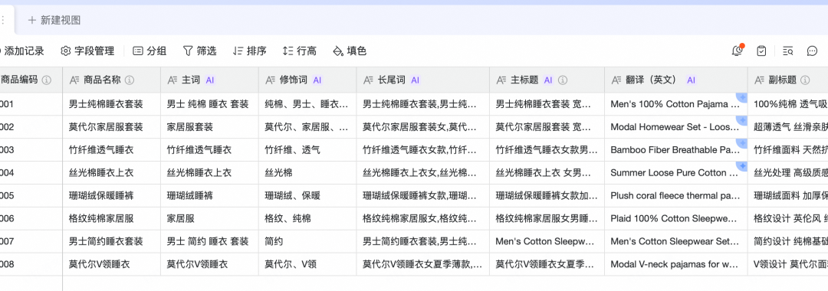Select 修饰词 cell 莫代尔、V领

pos(307,264)
